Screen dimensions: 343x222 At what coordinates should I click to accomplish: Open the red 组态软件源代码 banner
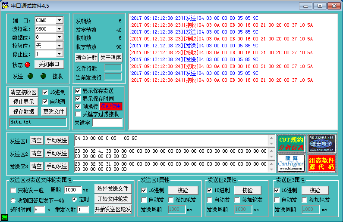click(321, 163)
